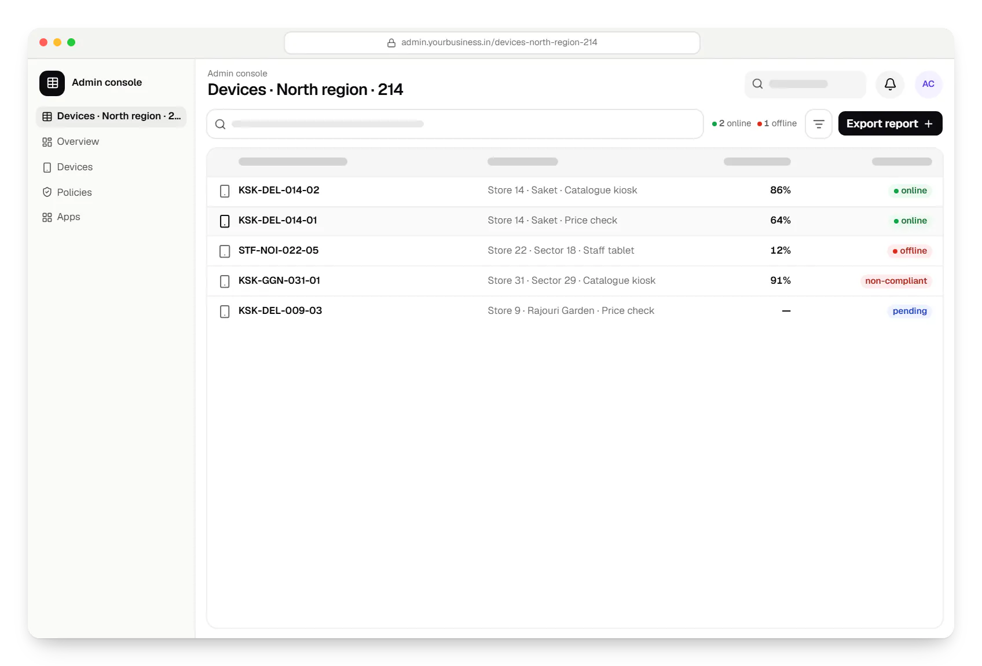
Task: Click the non-compliant status badge
Action: coord(896,281)
